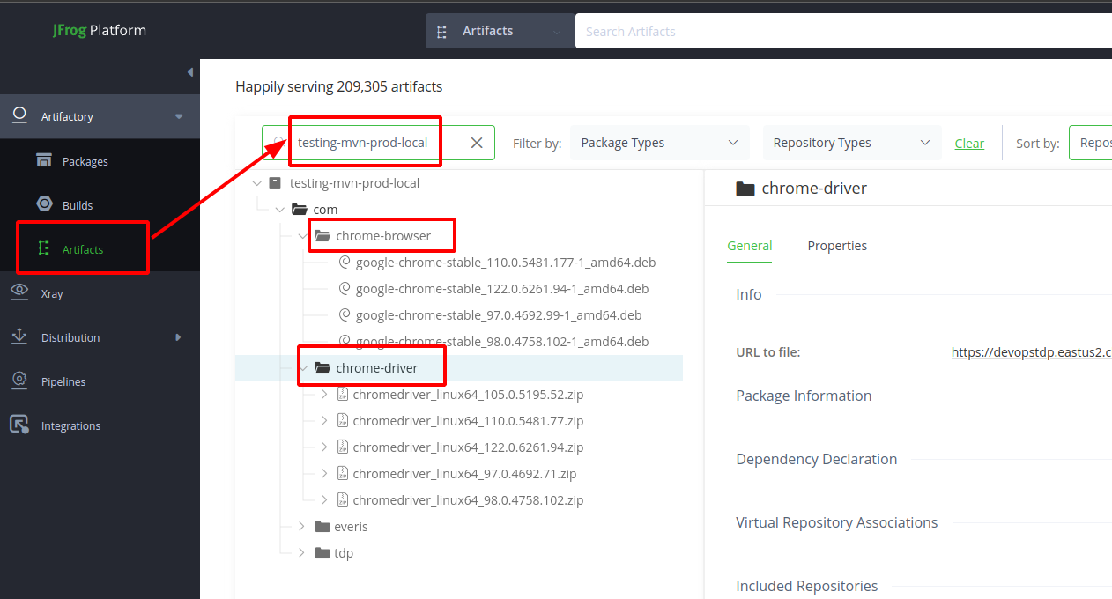Click the Distribution download icon
The height and width of the screenshot is (599, 1112).
coord(19,336)
